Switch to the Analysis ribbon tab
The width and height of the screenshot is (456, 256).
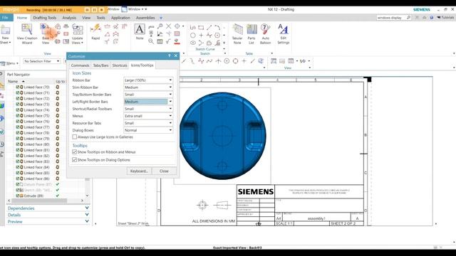tap(69, 18)
